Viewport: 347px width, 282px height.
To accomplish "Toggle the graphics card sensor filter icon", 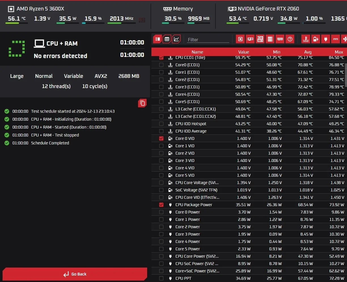I will pyautogui.click(x=250, y=39).
